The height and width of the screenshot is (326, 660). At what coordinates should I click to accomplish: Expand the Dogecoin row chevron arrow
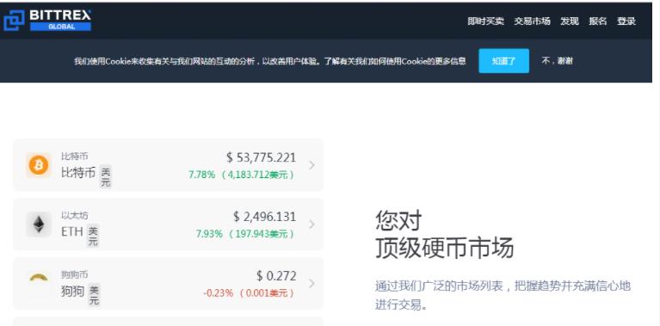[x=311, y=284]
